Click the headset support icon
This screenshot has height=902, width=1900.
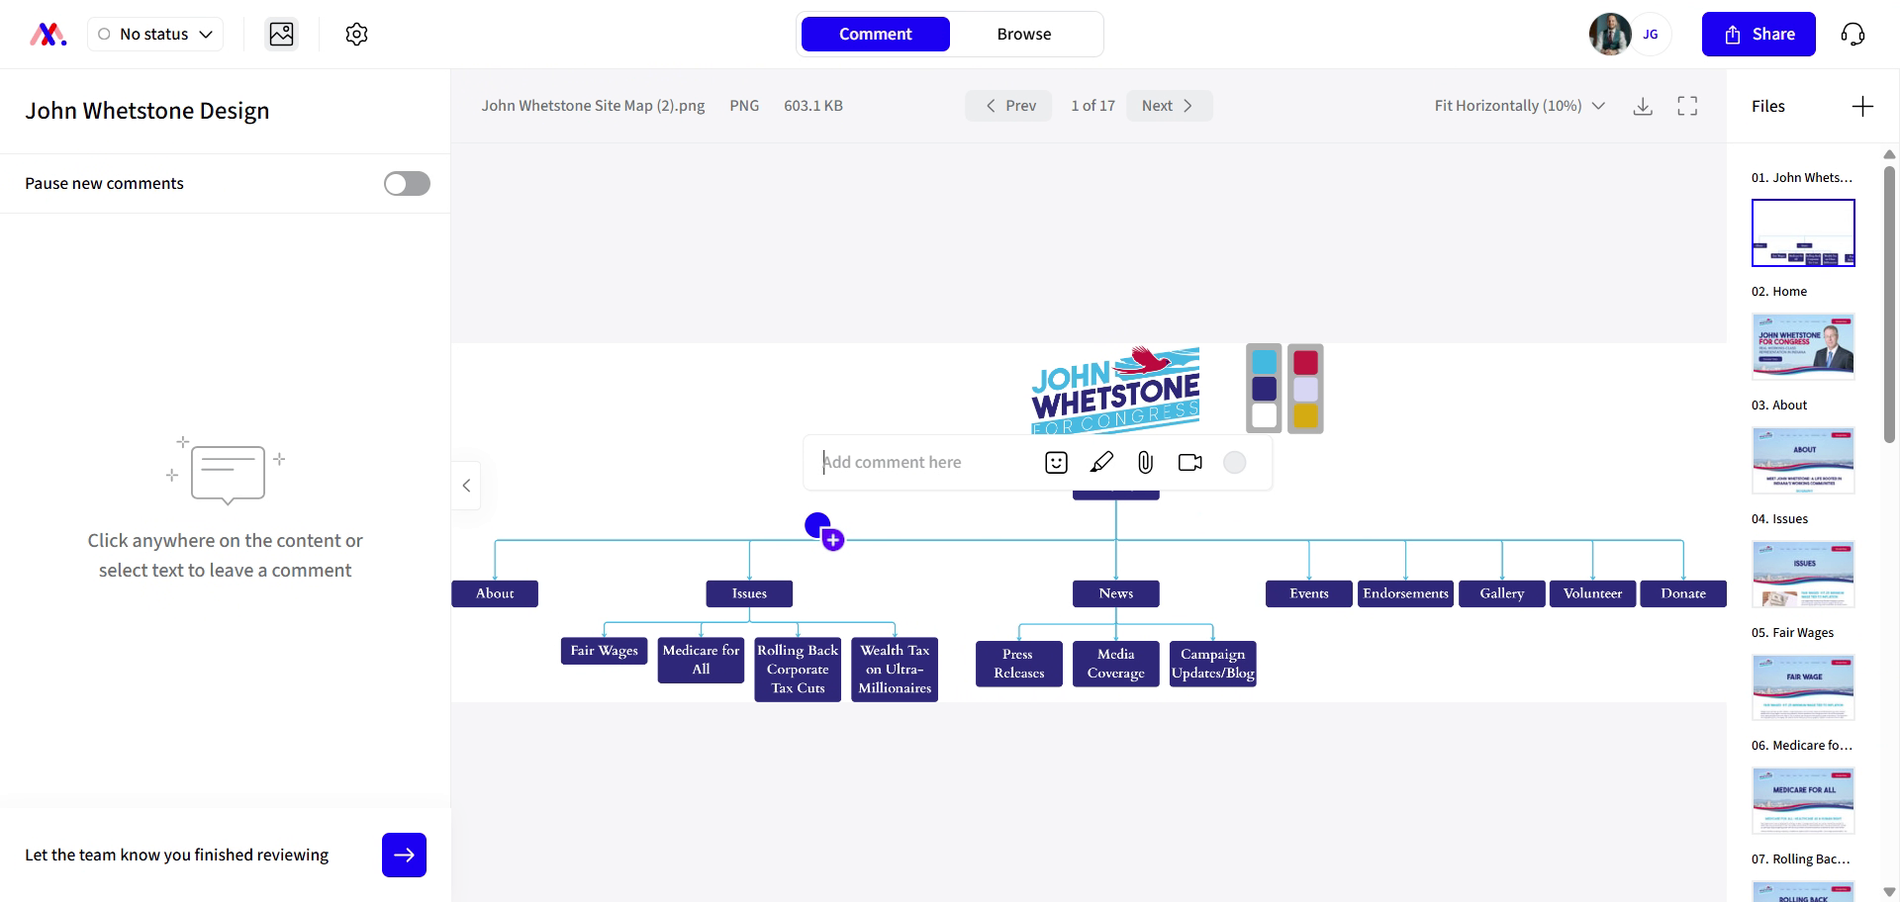tap(1852, 35)
